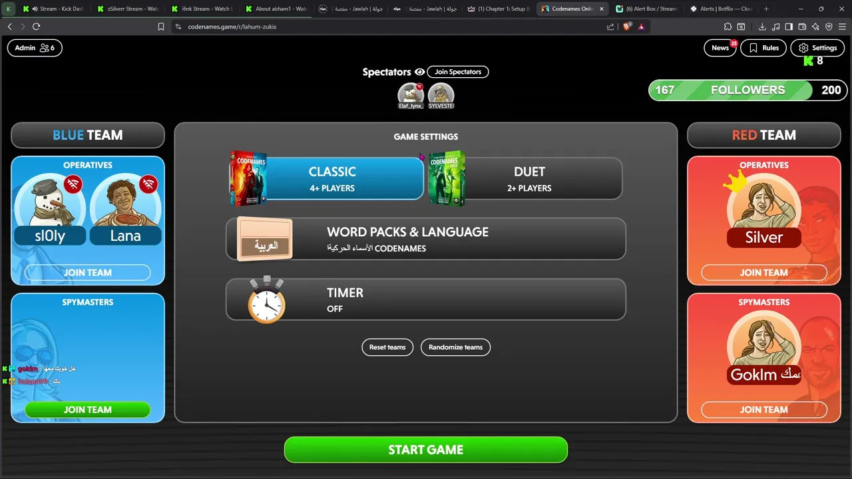Toggle the browser sidebar panel icon
Screen dimensions: 852x479
pos(789,27)
